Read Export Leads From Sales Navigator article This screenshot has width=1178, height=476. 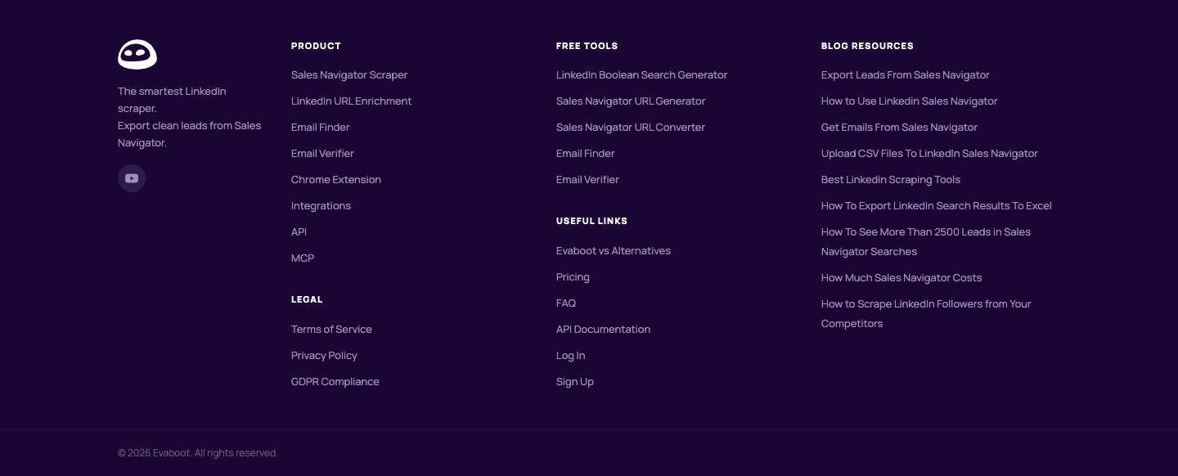906,75
